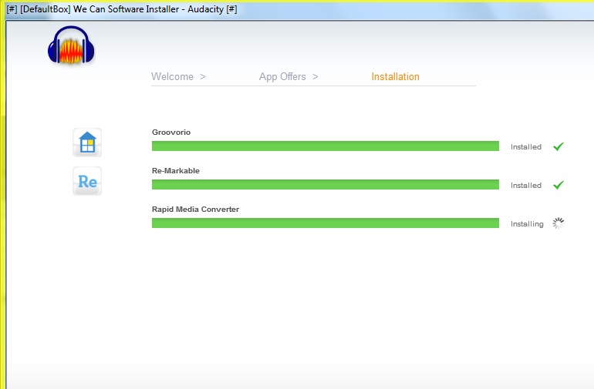Click the Re-Markable 'Re' icon
Screen dimensions: 594x389
click(87, 182)
